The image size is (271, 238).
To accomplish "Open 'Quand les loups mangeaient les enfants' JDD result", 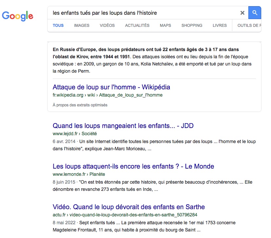I will [x=123, y=126].
